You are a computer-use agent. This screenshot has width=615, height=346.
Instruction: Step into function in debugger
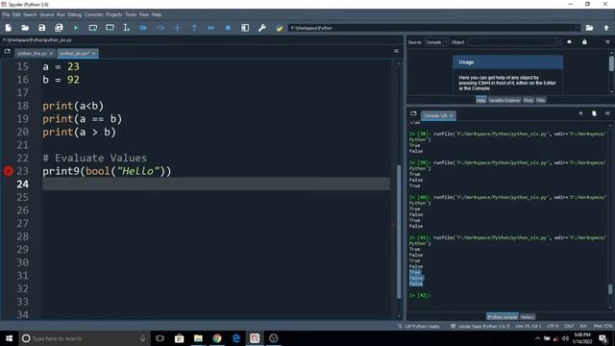177,28
